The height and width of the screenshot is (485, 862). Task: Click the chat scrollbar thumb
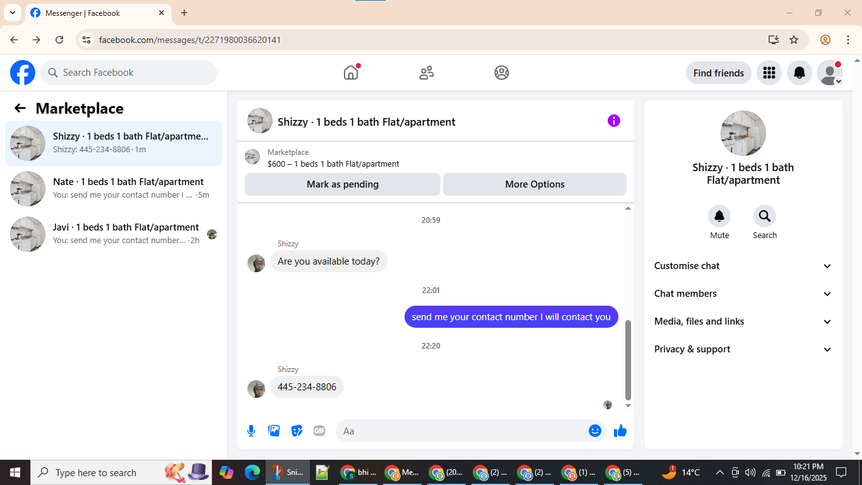628,360
